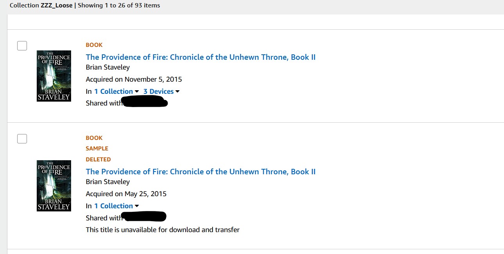Click 'Acquired on May 25, 2015' text
The height and width of the screenshot is (254, 504).
click(x=126, y=194)
